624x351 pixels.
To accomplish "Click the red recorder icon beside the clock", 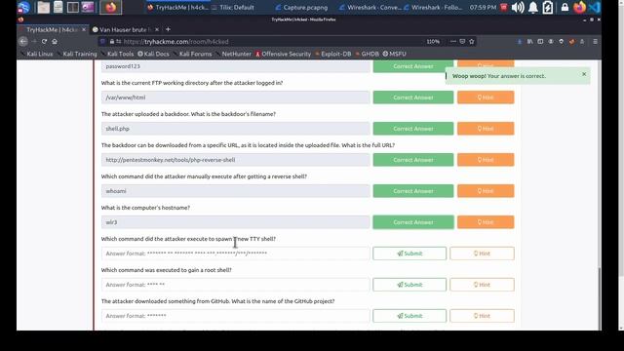I will click(x=503, y=7).
